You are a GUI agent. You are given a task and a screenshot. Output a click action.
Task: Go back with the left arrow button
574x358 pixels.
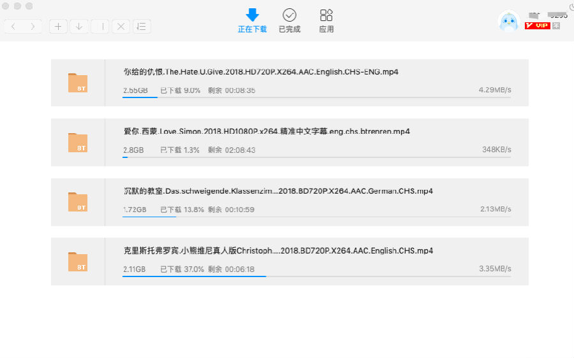(13, 26)
